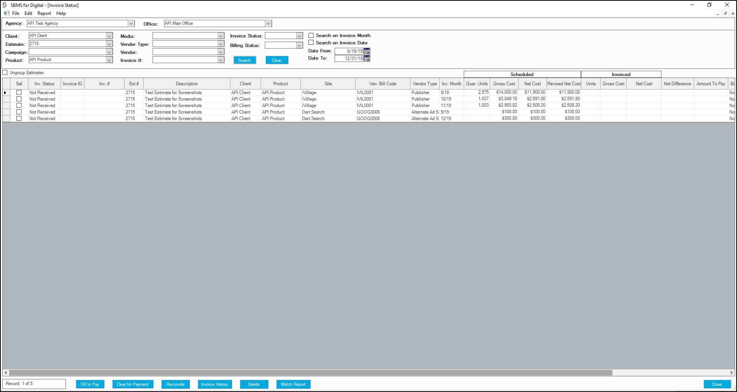The height and width of the screenshot is (392, 737).
Task: Toggle the Ungroup Estimates checkbox
Action: 5,73
